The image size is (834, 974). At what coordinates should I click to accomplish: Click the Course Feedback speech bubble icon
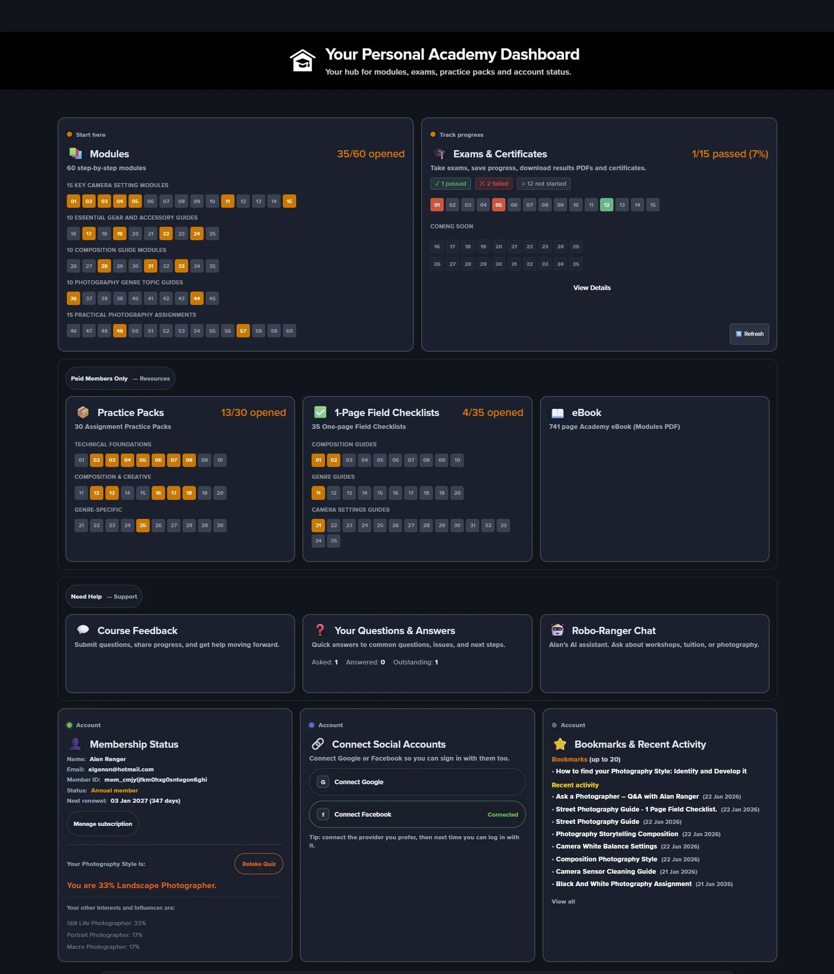(83, 629)
